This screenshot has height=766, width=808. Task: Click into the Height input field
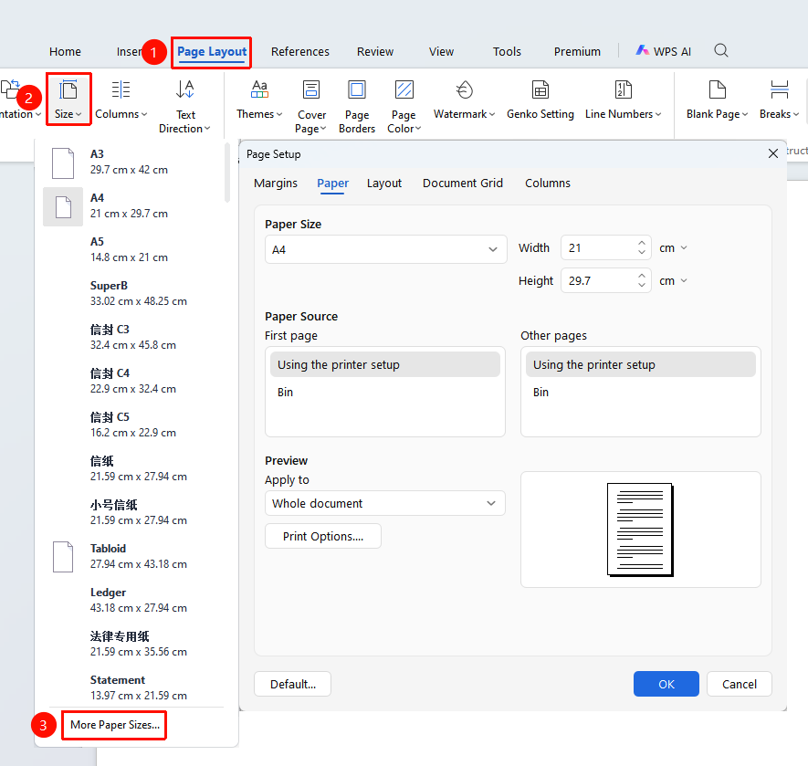[599, 281]
